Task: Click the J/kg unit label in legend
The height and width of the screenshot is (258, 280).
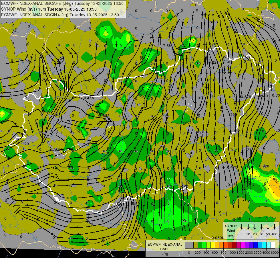Action: click(x=165, y=254)
